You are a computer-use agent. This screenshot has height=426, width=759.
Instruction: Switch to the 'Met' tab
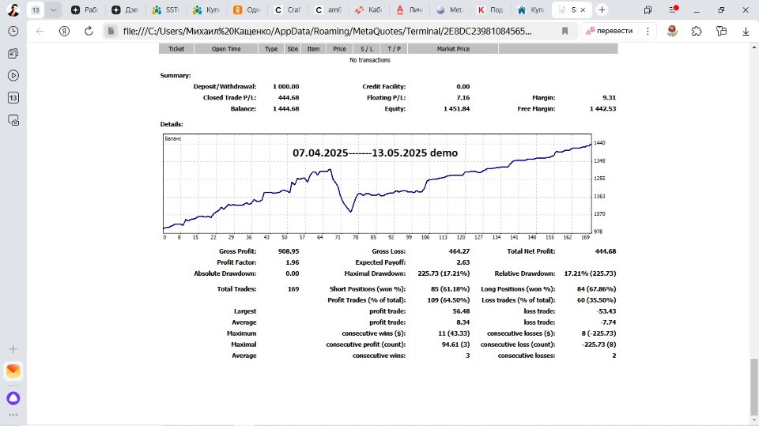point(450,9)
